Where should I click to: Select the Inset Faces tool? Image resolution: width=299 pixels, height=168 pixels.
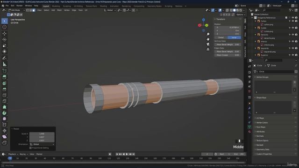[4, 83]
